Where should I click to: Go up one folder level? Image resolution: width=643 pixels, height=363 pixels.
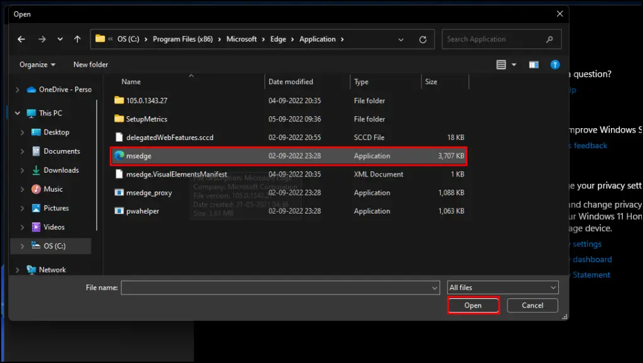coord(77,39)
